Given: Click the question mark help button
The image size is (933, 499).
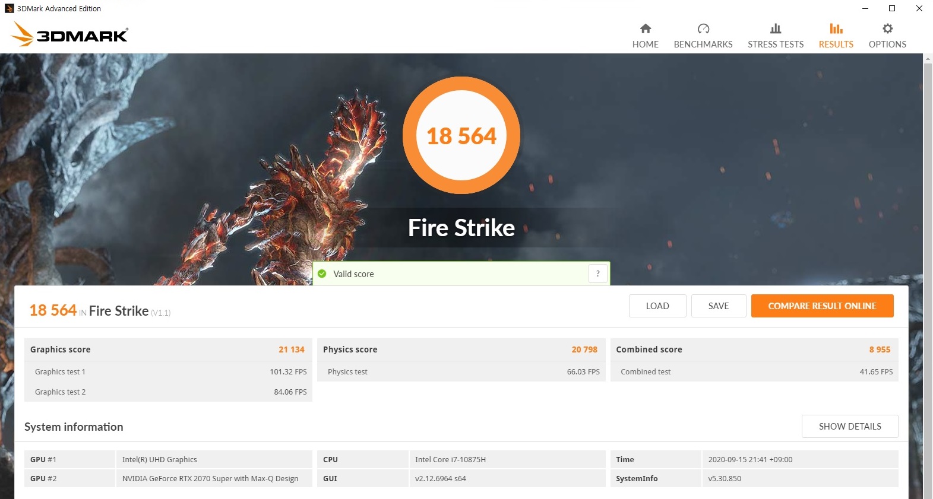Looking at the screenshot, I should (x=598, y=274).
